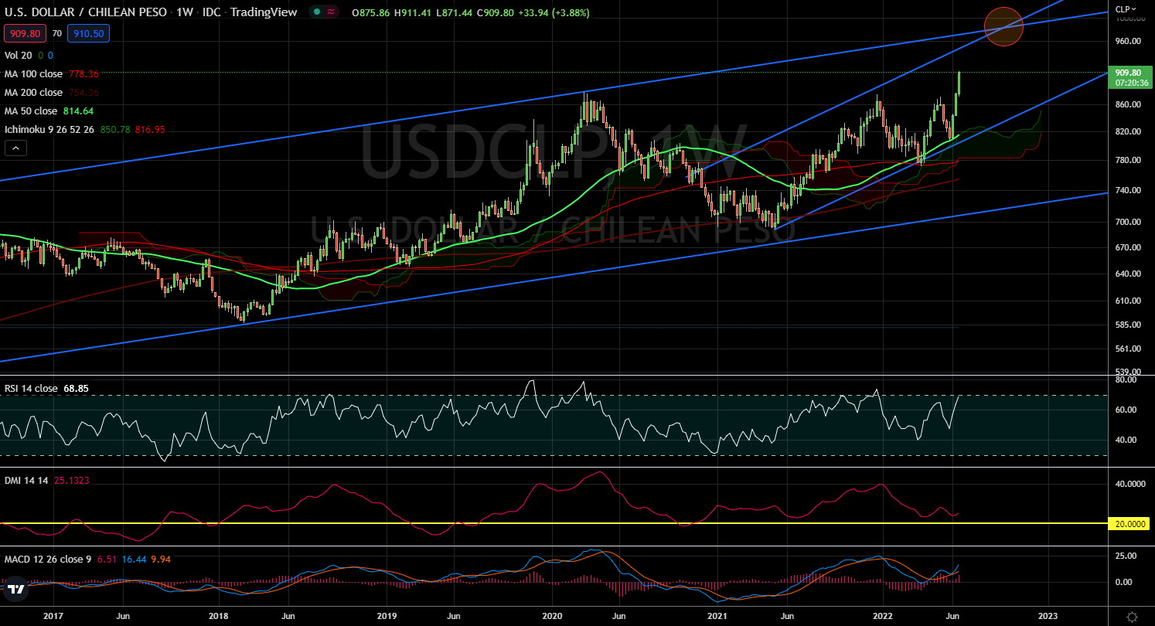Collapse the indicator legend with arrow button
The width and height of the screenshot is (1155, 626).
[x=16, y=148]
